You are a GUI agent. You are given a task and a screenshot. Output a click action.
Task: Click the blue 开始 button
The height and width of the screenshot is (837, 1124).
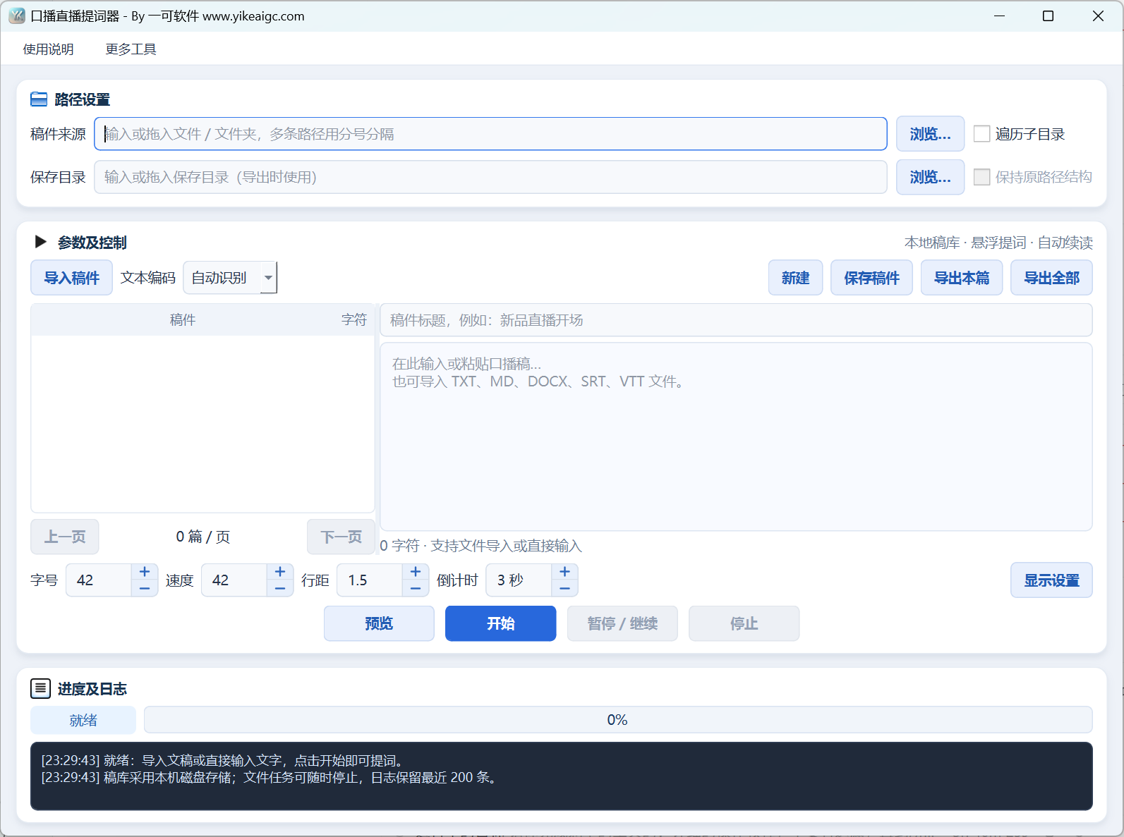500,623
